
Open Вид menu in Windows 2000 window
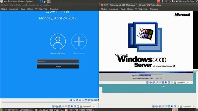123,9
